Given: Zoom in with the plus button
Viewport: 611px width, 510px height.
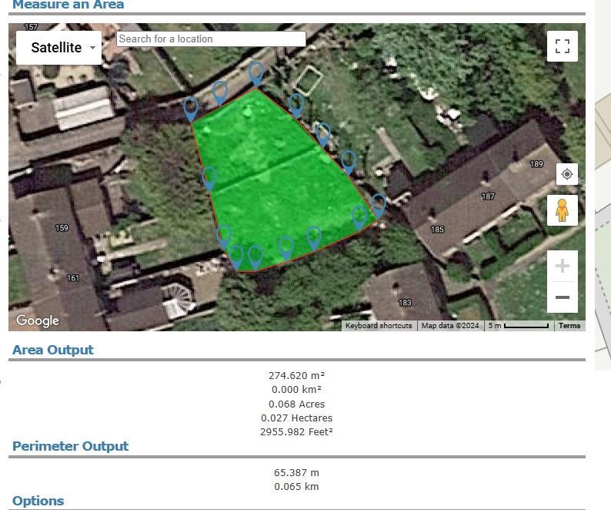Looking at the screenshot, I should click(x=562, y=266).
